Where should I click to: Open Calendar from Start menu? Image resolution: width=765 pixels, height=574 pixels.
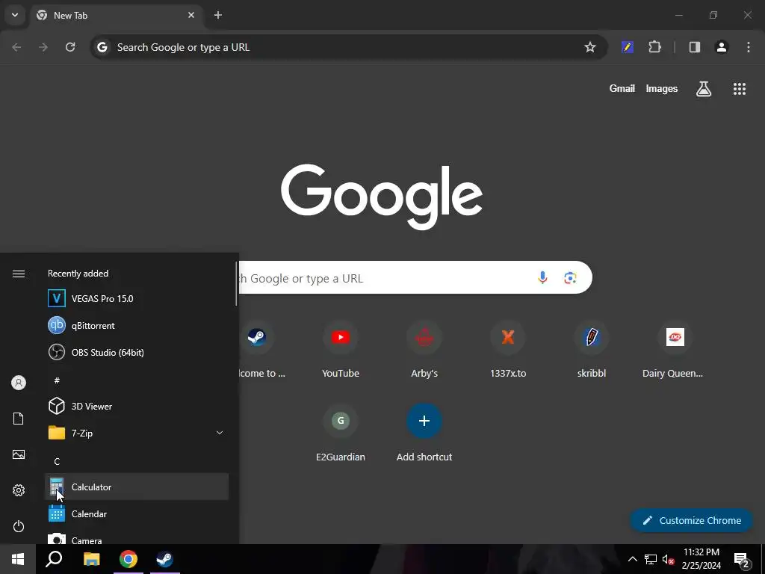137,514
